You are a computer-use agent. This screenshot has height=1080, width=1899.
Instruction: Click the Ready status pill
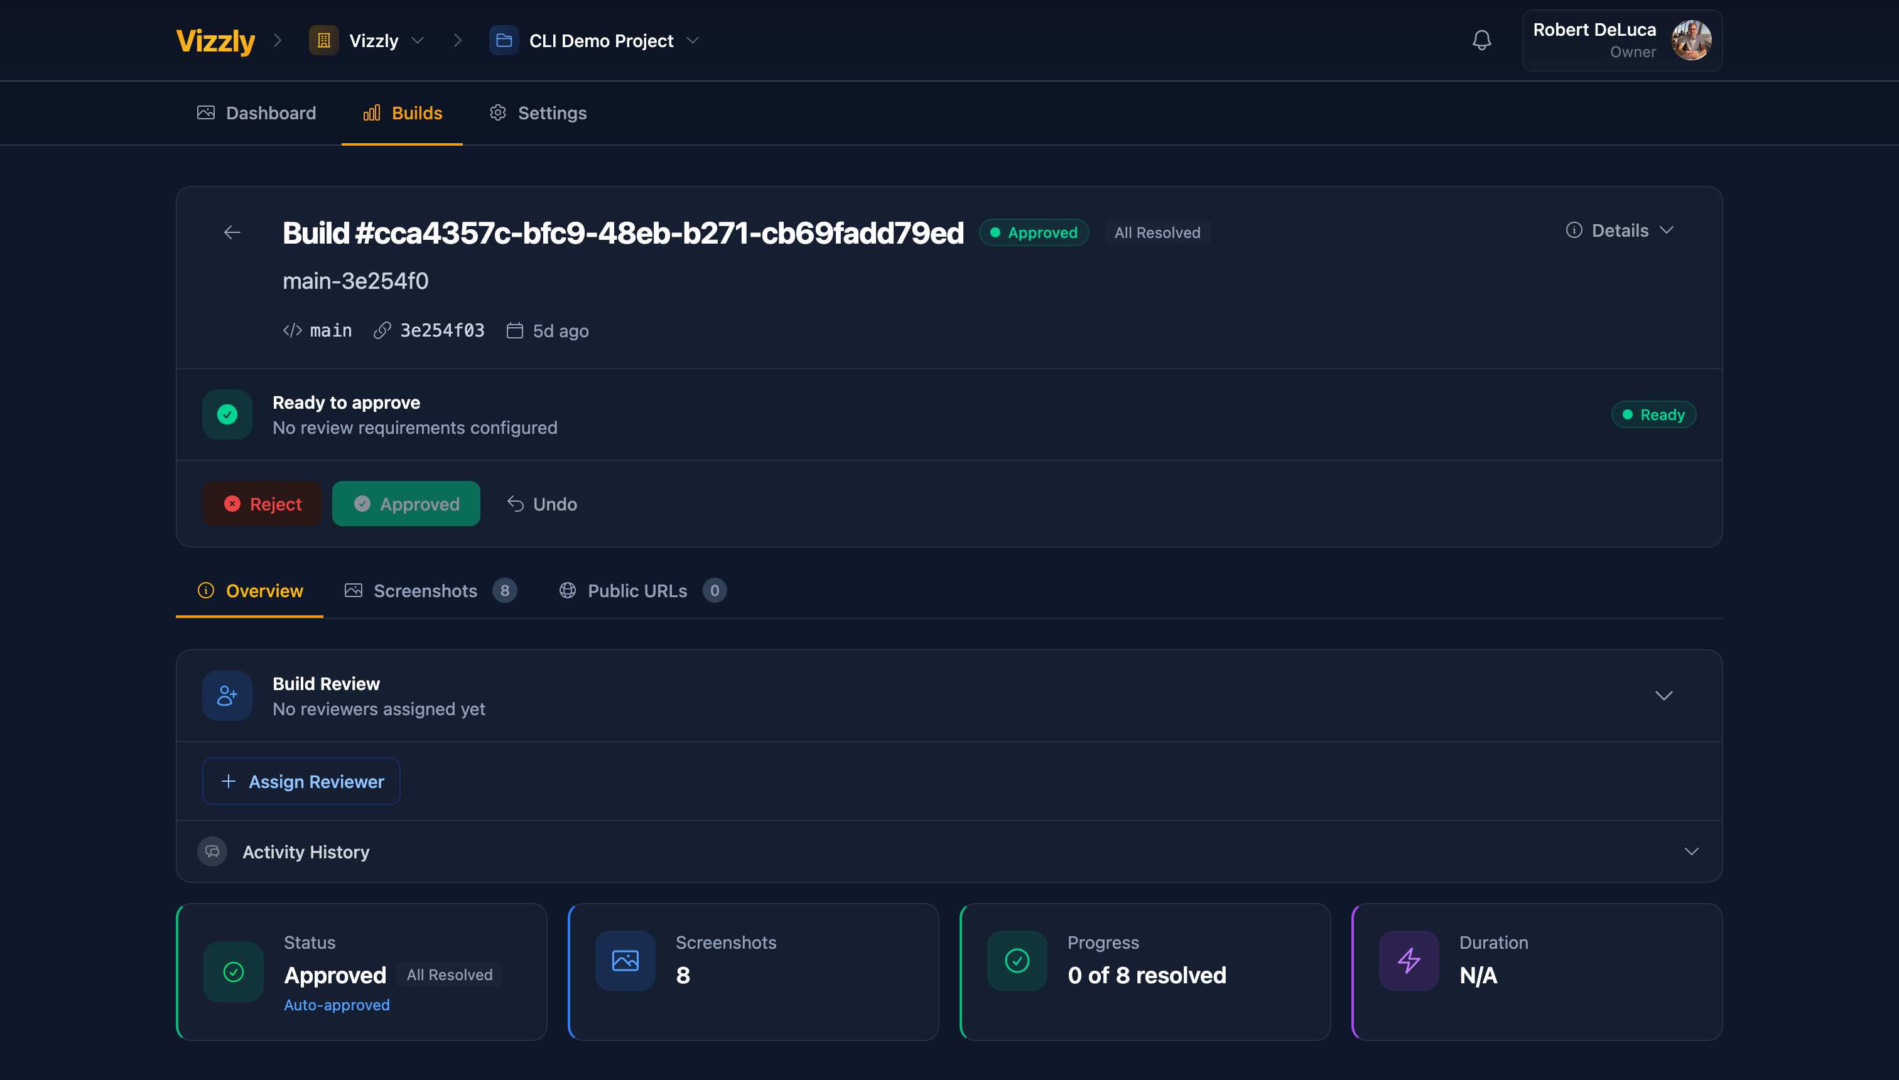(x=1653, y=414)
